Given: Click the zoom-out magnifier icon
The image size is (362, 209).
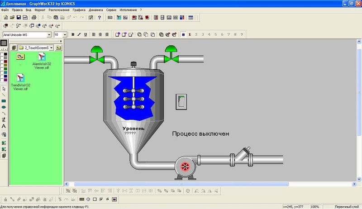Looking at the screenshot, I should (x=57, y=26).
